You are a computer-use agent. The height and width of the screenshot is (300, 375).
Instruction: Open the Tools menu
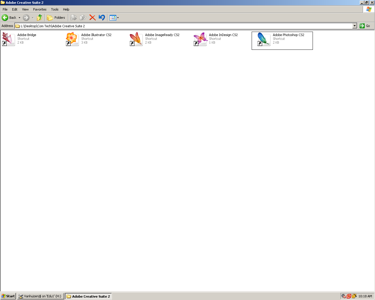[55, 9]
